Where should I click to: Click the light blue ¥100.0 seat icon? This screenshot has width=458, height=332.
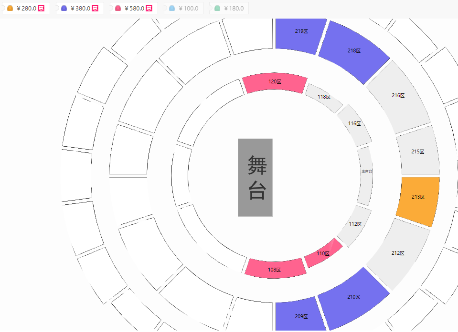click(x=172, y=8)
